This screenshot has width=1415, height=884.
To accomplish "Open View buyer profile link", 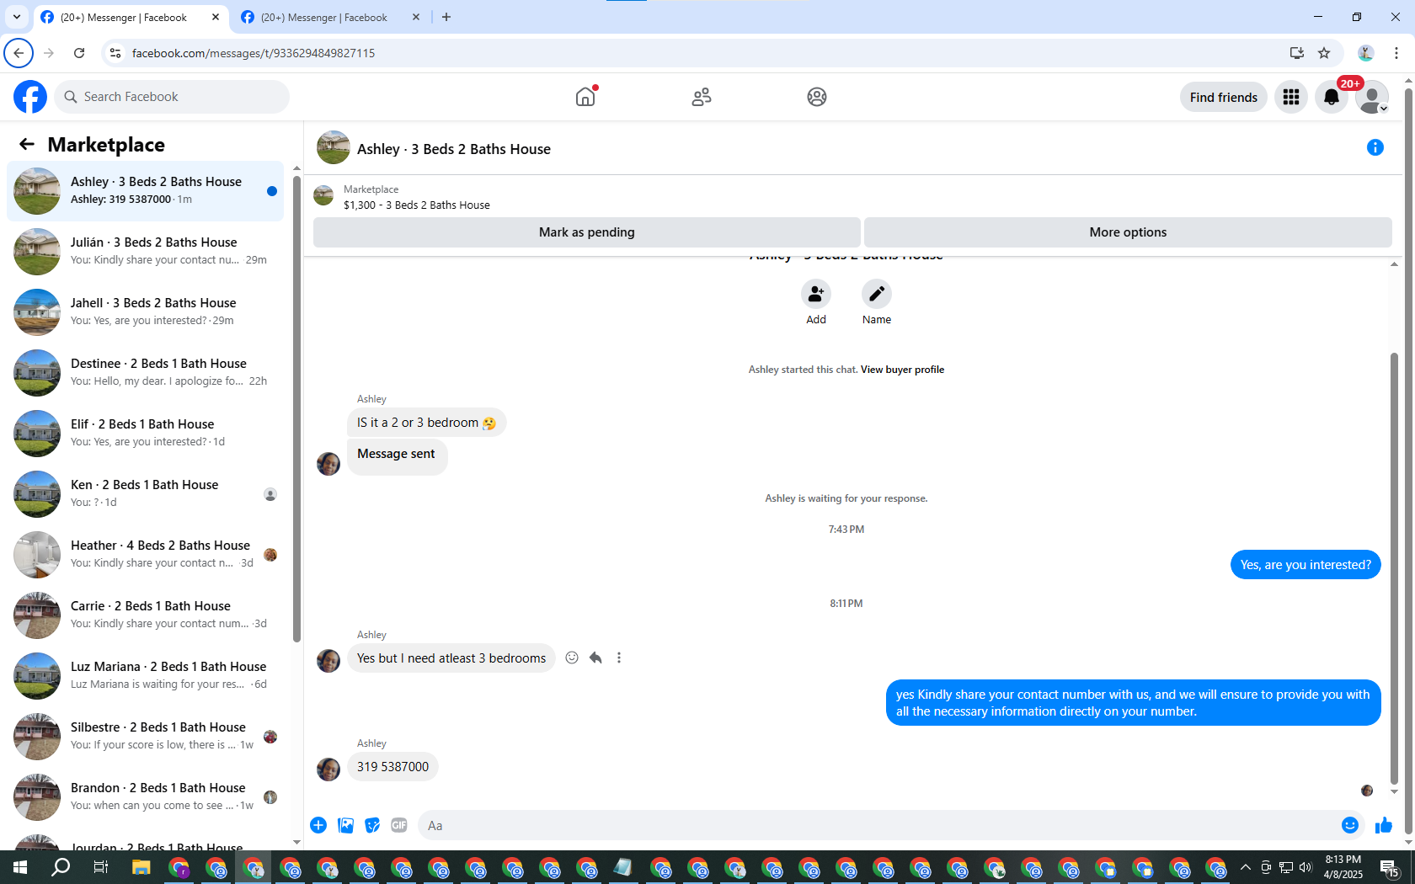I will [x=902, y=370].
